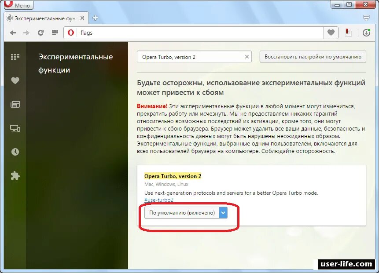Go back with the back arrow

point(13,33)
